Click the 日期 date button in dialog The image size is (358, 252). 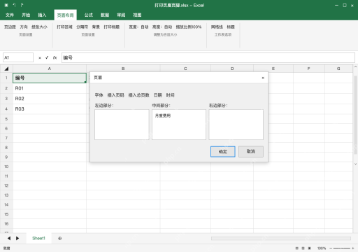(x=158, y=95)
